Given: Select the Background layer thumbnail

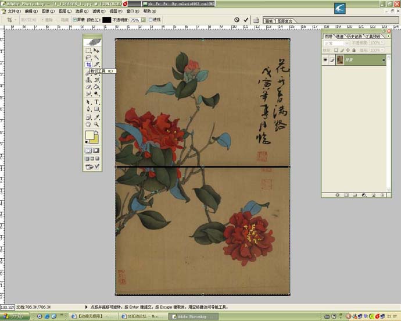Looking at the screenshot, I should pyautogui.click(x=339, y=60).
